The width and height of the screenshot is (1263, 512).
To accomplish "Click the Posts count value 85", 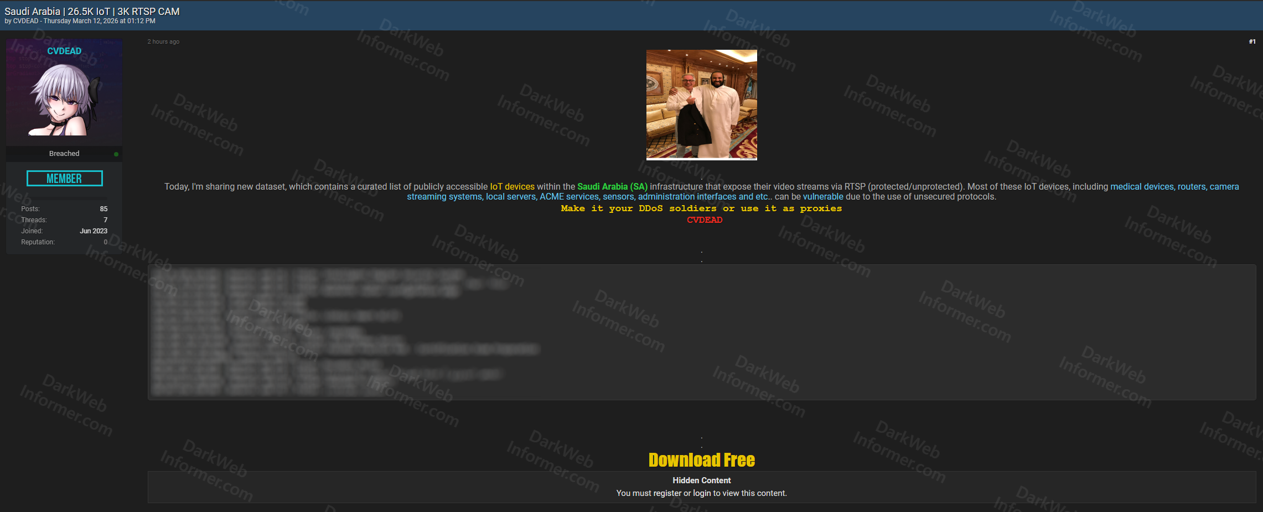I will point(103,209).
